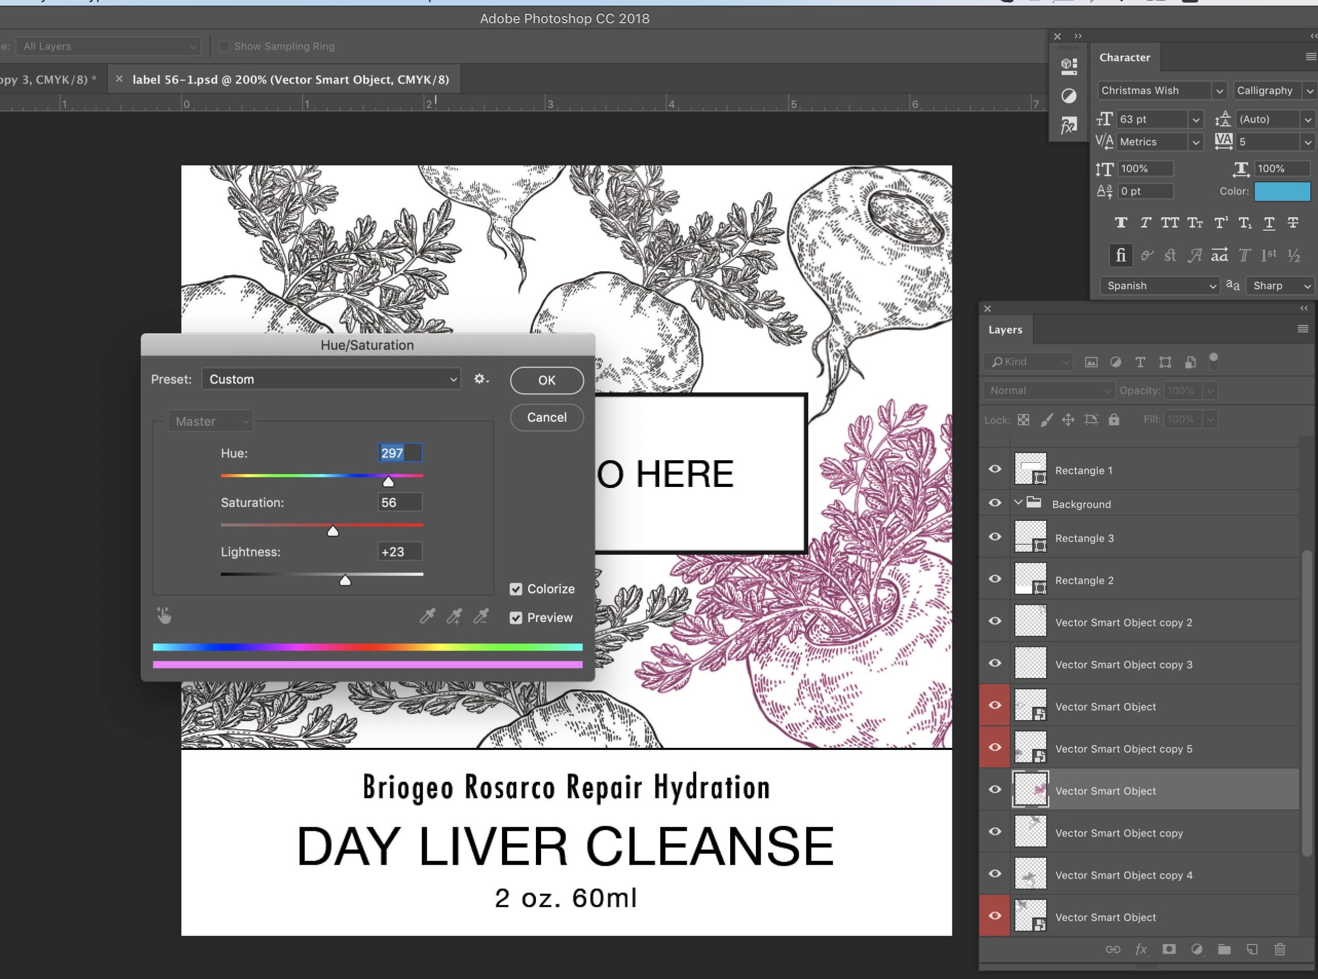Open the Spanish language dropdown
The width and height of the screenshot is (1318, 979).
(x=1160, y=286)
